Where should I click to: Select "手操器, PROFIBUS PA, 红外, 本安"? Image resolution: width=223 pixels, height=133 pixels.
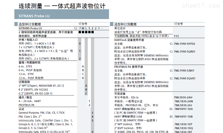(x=136, y=105)
